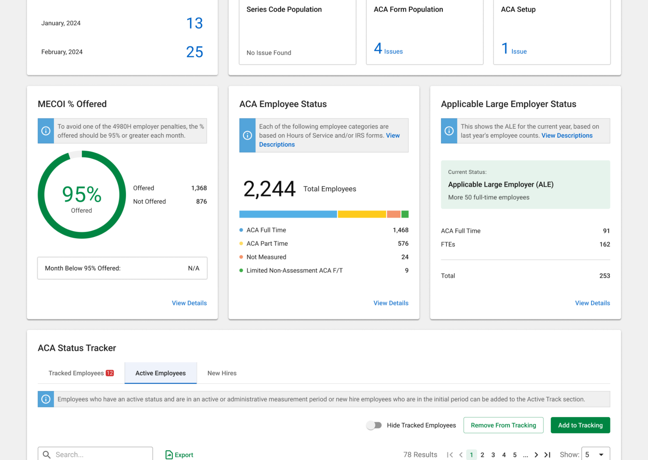The width and height of the screenshot is (648, 460).
Task: Open View Details under MECOI % Offered
Action: (x=189, y=303)
